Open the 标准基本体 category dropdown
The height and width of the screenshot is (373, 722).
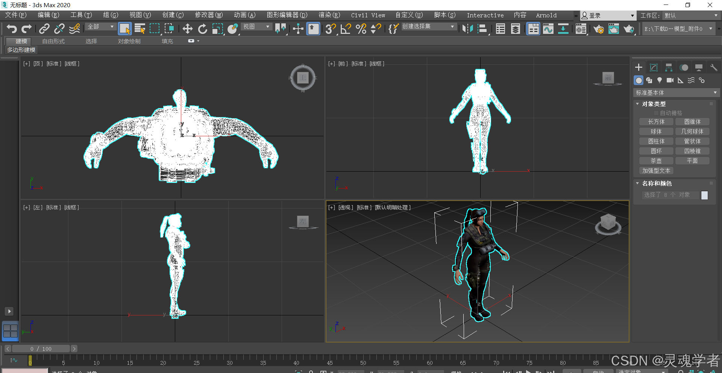[676, 93]
